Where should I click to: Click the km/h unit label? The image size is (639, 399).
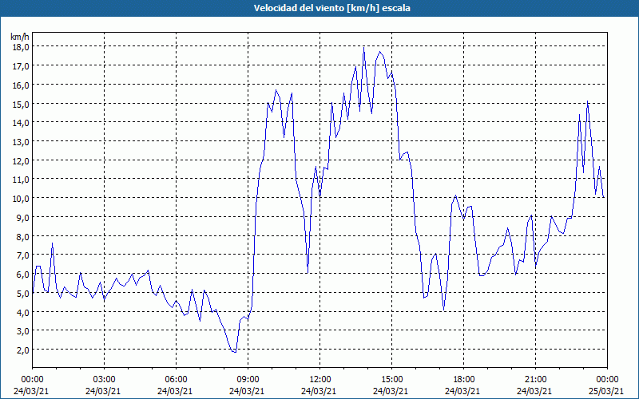tap(20, 37)
